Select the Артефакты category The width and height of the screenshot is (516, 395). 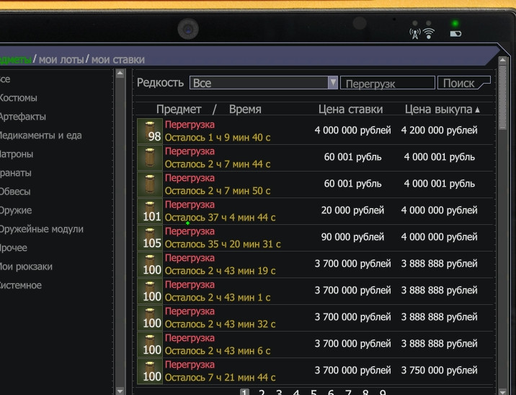coord(23,117)
